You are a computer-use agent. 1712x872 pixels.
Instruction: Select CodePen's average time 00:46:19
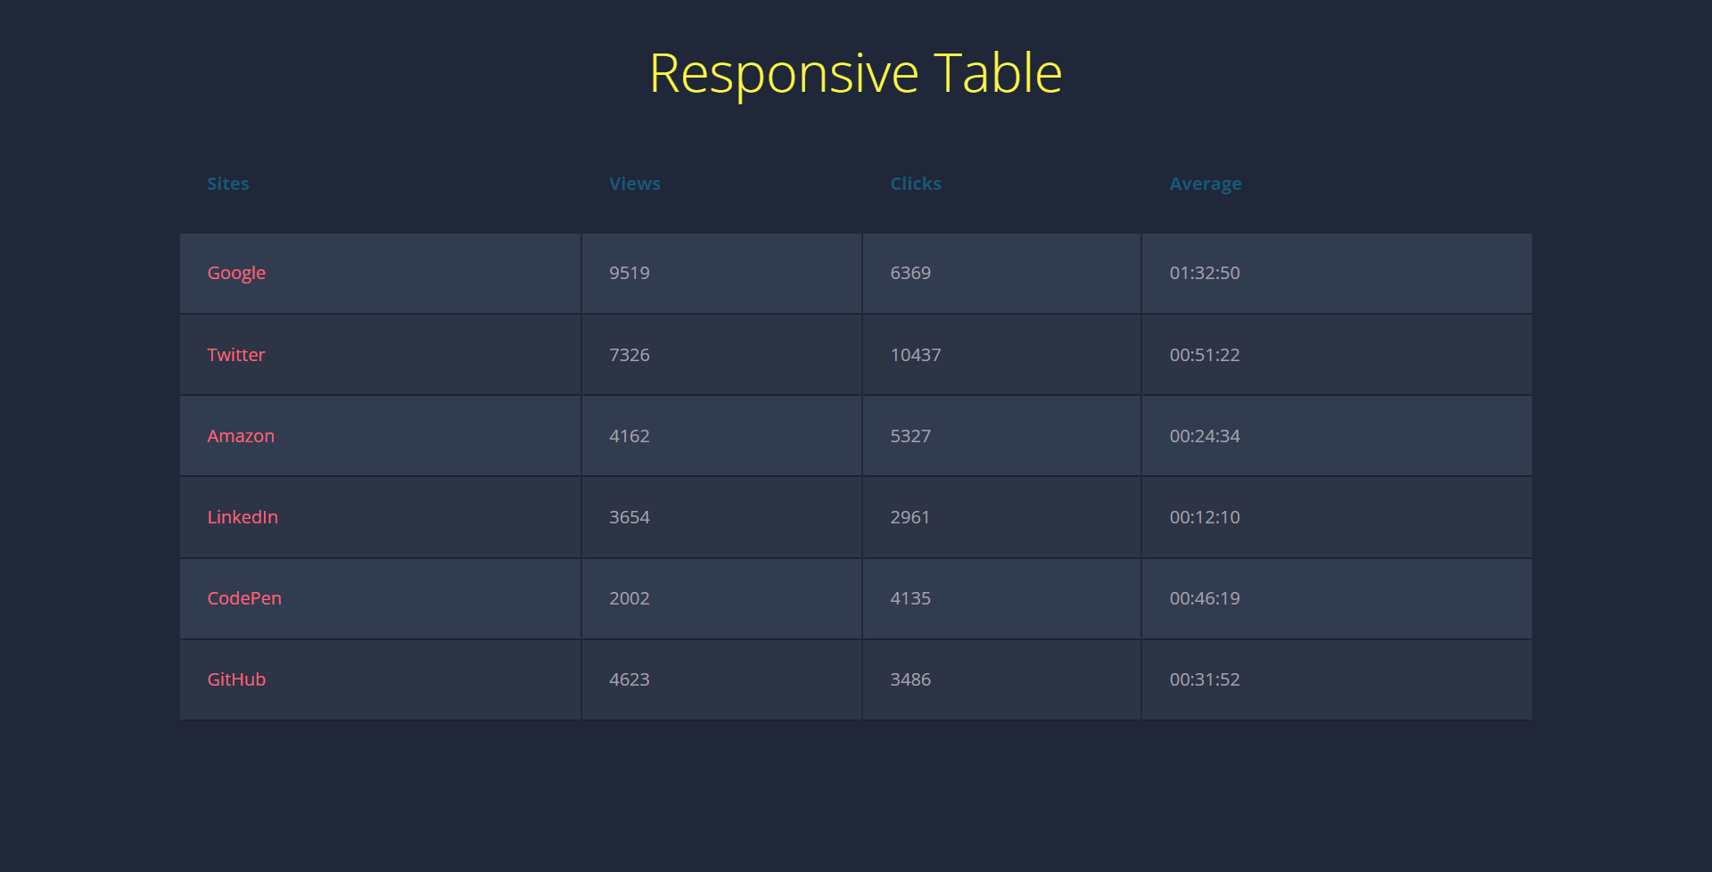click(1205, 598)
